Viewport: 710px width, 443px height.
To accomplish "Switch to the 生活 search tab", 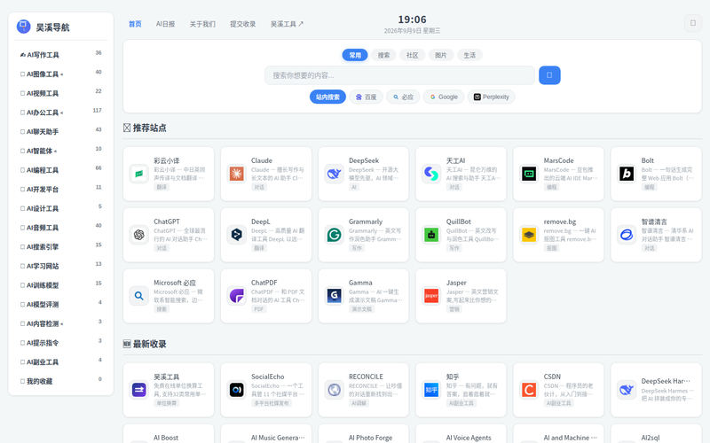I will coord(469,55).
